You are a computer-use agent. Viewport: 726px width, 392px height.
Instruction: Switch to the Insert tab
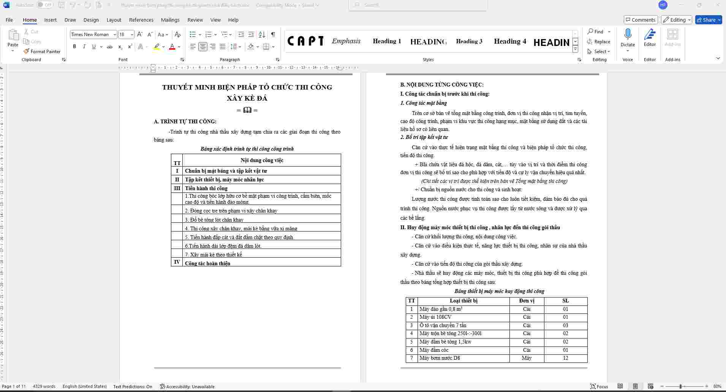(50, 20)
